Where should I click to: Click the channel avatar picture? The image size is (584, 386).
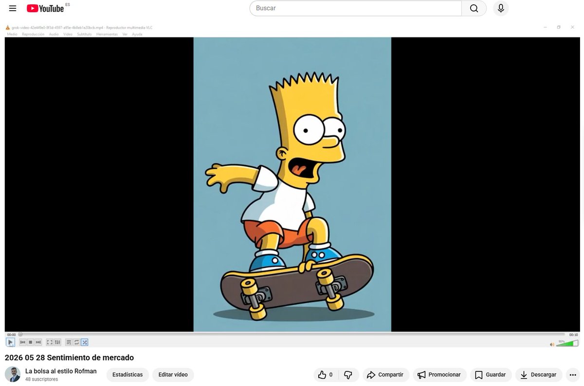[13, 374]
